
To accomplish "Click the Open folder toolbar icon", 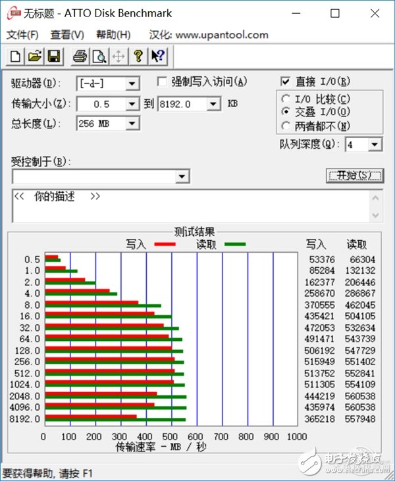I will [34, 57].
